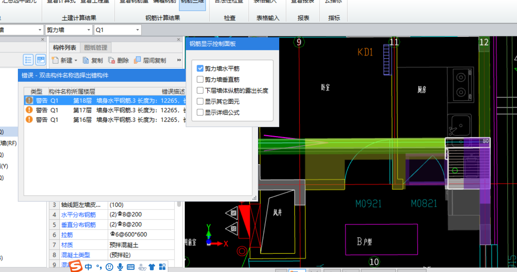
Task: Click the M0821 door label in the drawing
Action: point(424,204)
